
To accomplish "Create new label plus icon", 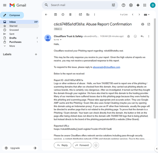I will coord(36,54).
